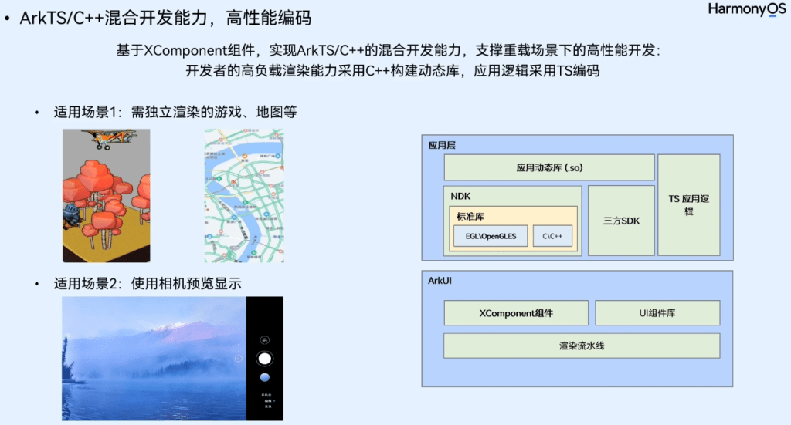Click the mountain lake camera preview
Viewport: 791px width, 425px height.
point(153,359)
